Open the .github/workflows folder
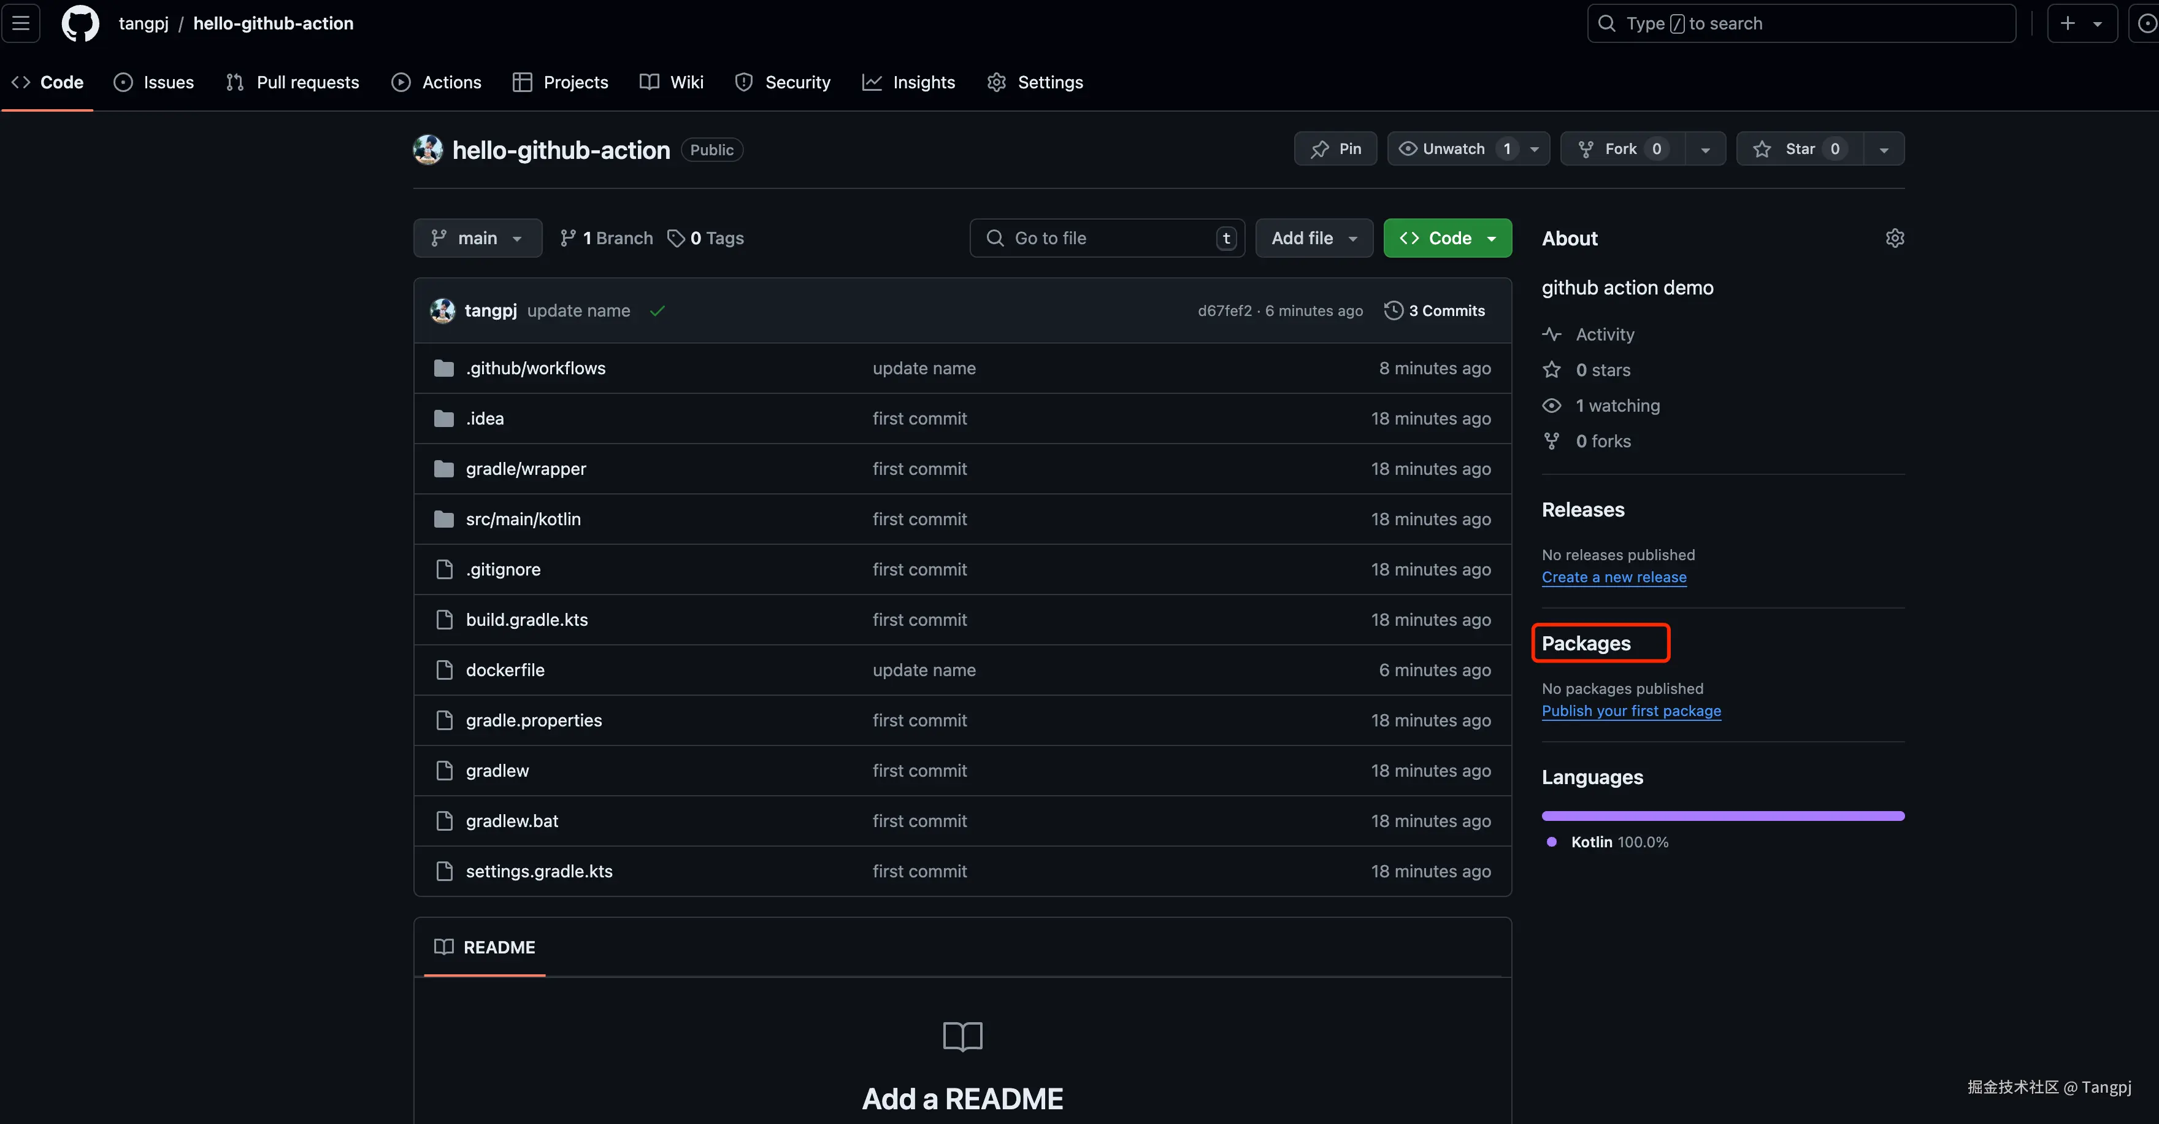The height and width of the screenshot is (1124, 2159). [535, 368]
